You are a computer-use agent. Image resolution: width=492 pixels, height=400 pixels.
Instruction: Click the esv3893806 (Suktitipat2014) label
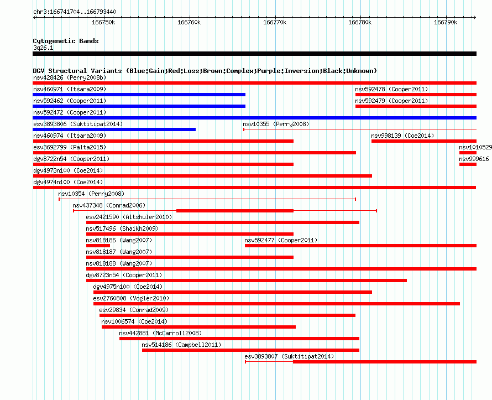(x=78, y=124)
